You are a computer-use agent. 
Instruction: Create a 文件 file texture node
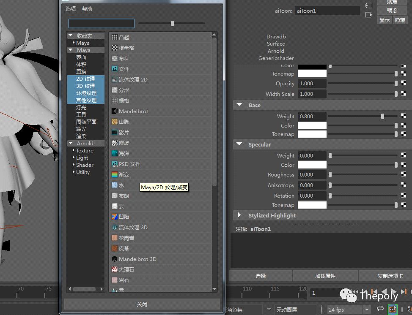[161, 69]
